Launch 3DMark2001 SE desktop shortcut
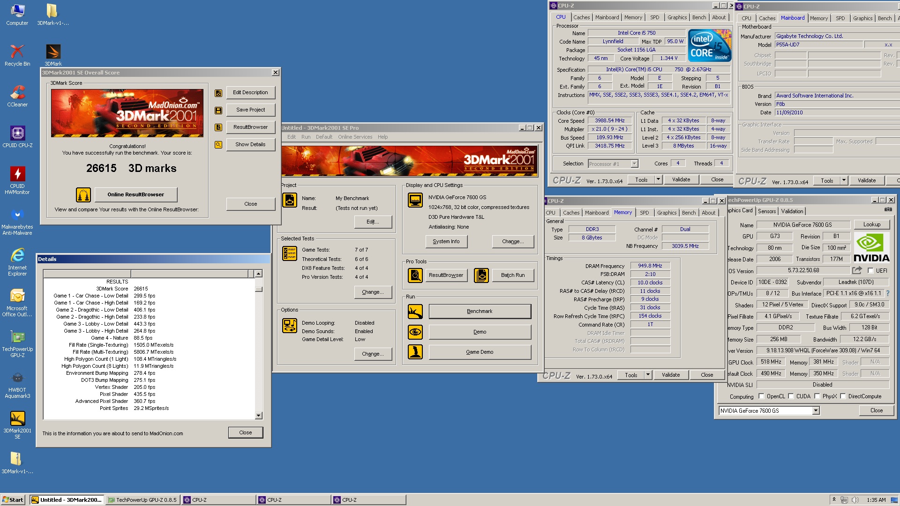Screen dimensions: 900x506 [17, 425]
